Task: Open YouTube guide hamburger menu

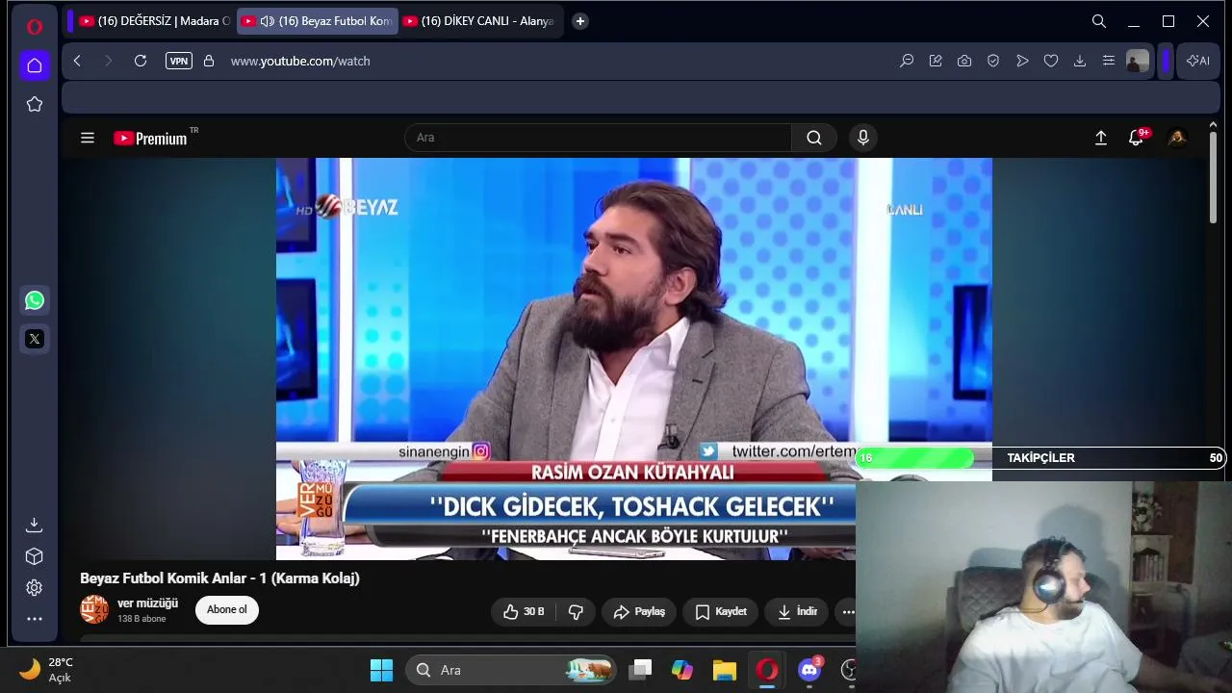Action: click(x=88, y=138)
